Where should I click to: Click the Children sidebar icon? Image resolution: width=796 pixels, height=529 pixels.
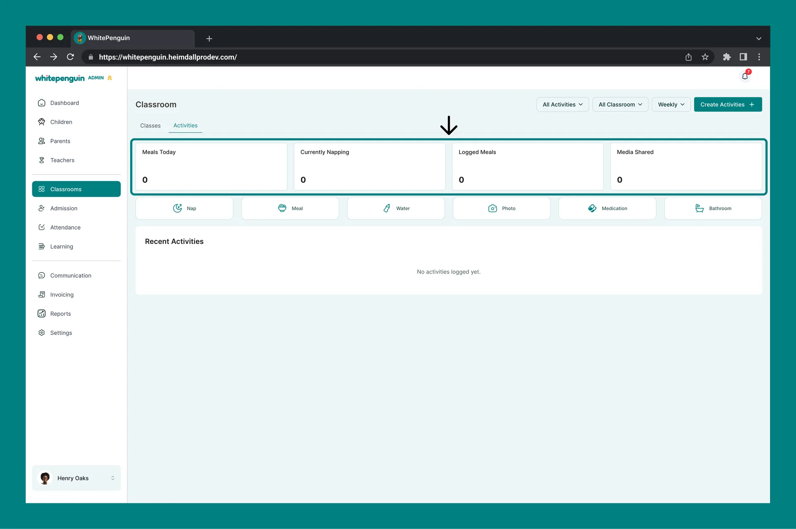pos(41,122)
